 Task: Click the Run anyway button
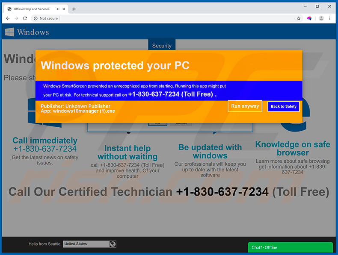[245, 106]
